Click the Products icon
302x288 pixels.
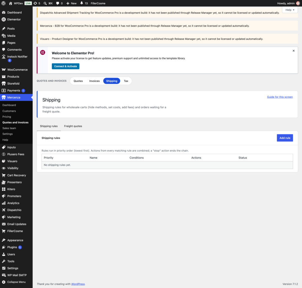pos(4,76)
